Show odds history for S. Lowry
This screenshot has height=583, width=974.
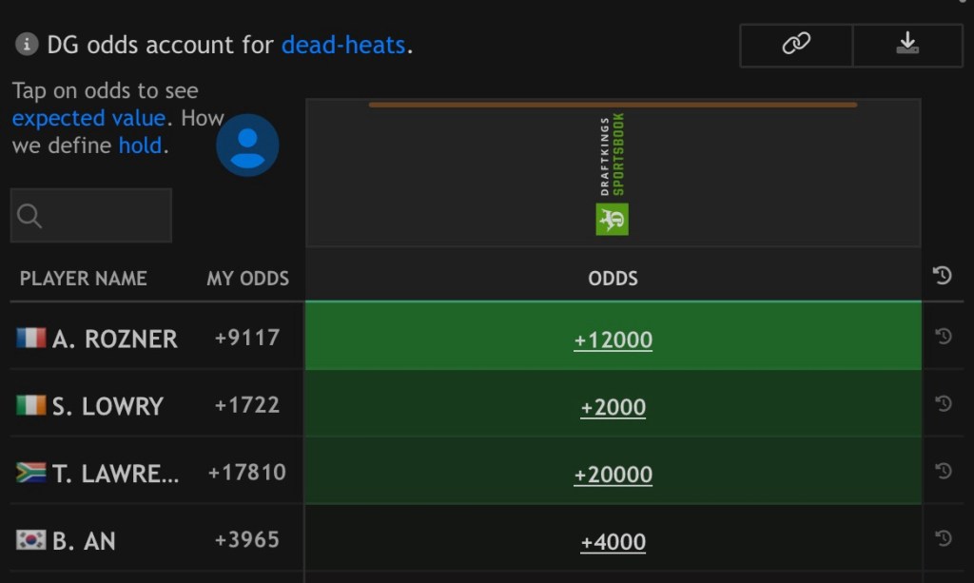click(943, 403)
